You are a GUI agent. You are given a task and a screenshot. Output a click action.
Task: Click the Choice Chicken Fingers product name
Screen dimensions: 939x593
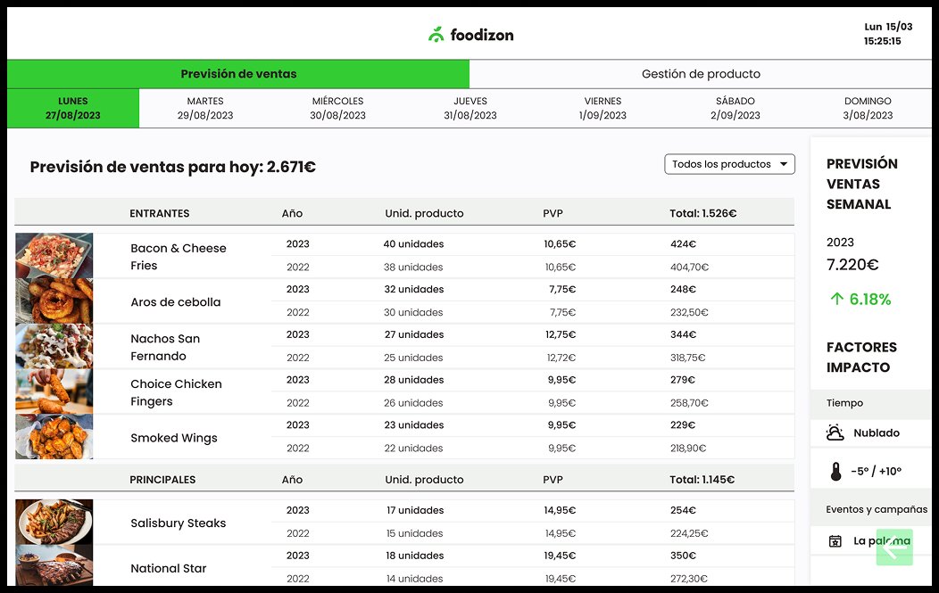click(x=176, y=392)
